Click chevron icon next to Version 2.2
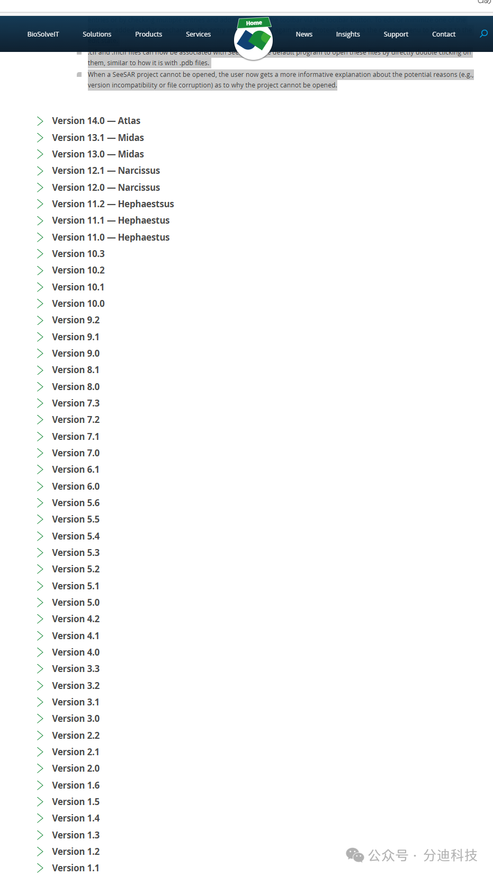The height and width of the screenshot is (875, 493). [40, 736]
